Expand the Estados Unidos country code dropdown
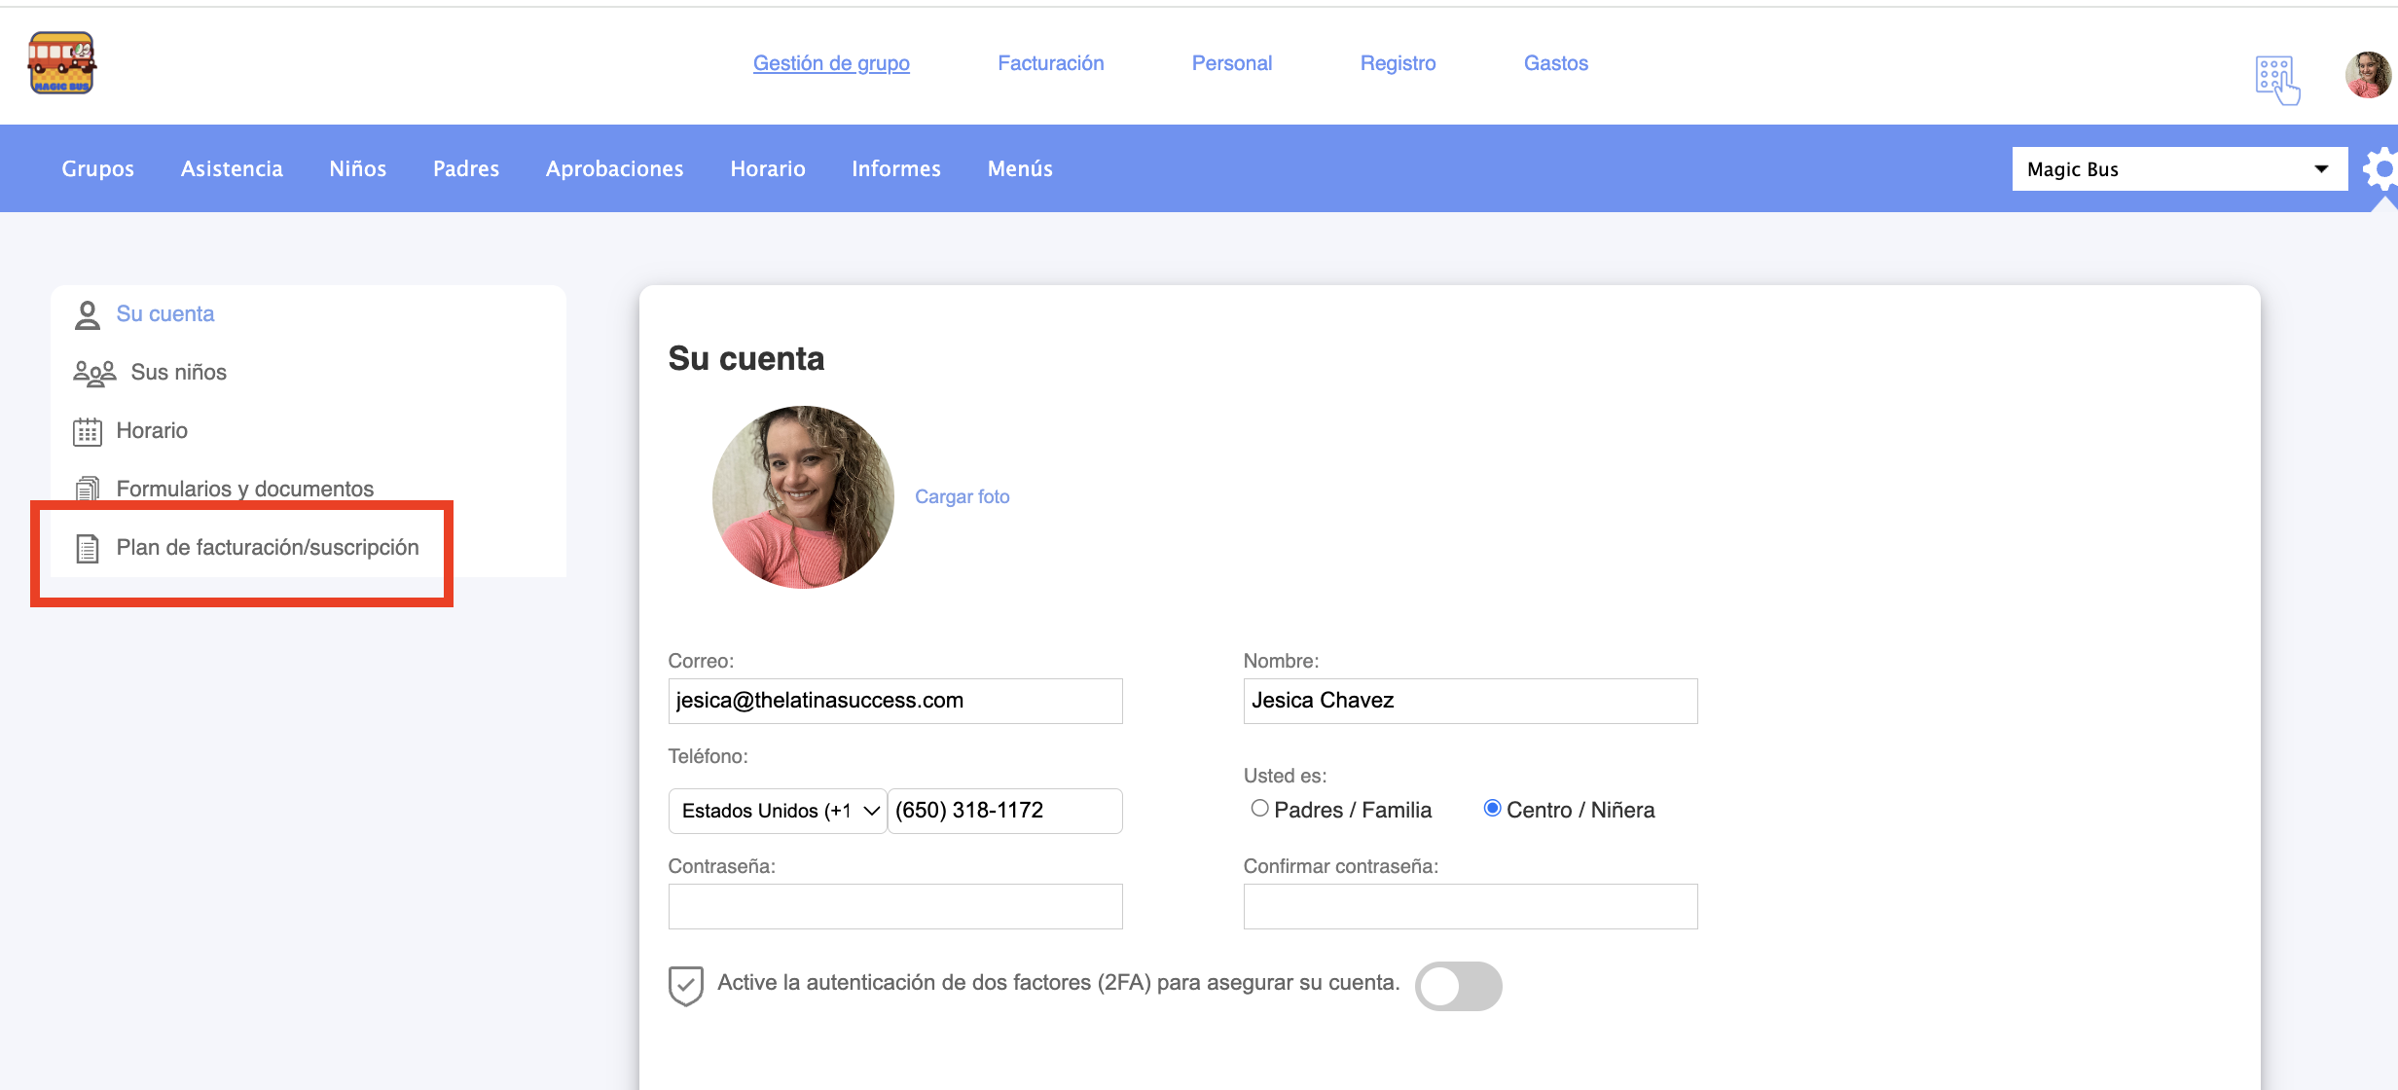 (x=777, y=811)
